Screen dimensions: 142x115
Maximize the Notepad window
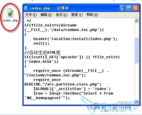[x=129, y=8]
